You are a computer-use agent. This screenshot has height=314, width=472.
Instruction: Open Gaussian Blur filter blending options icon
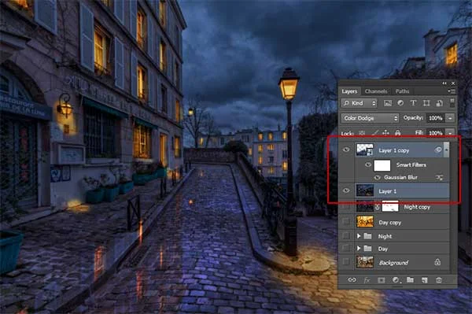(x=440, y=178)
